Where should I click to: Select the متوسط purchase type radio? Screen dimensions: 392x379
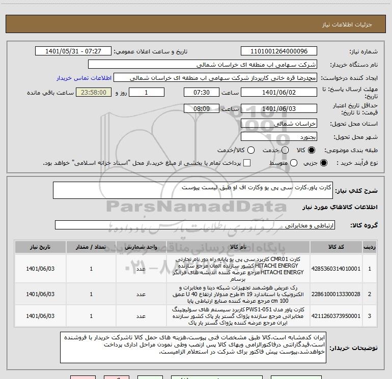tap(294, 163)
